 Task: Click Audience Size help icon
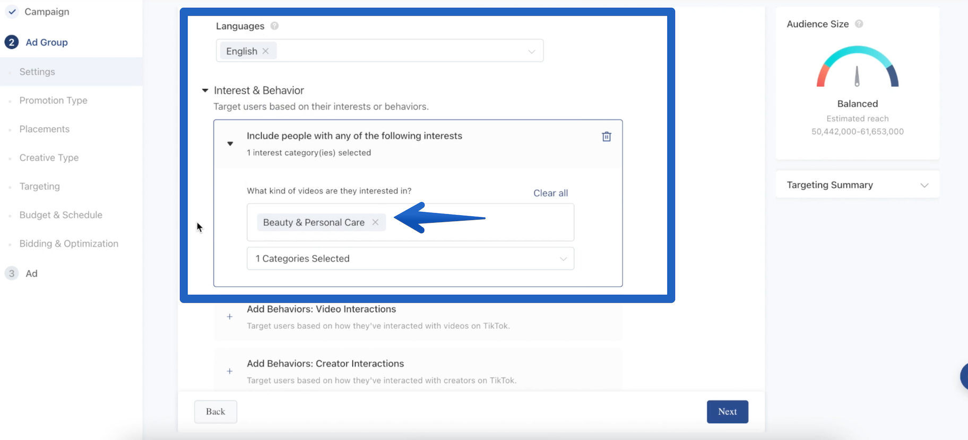[x=859, y=24]
